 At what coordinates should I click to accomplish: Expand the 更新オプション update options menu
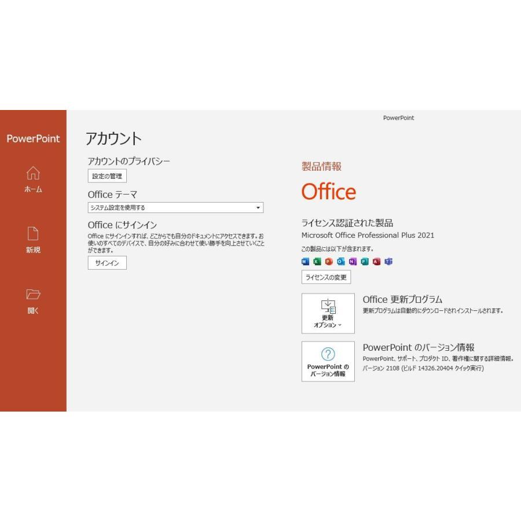(328, 313)
